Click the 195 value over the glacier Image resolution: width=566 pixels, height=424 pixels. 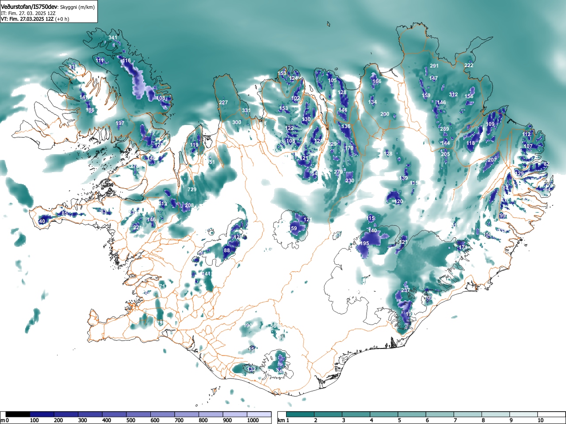364,243
